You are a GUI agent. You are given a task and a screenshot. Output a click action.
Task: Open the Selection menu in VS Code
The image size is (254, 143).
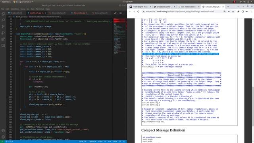pyautogui.click(x=15, y=9)
